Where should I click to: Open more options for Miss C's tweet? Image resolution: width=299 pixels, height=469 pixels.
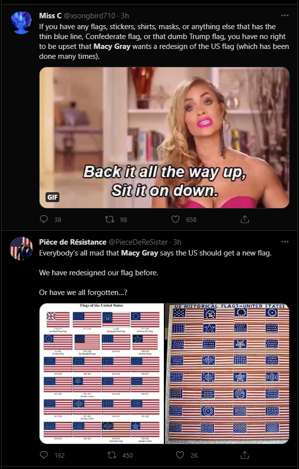[x=285, y=15]
